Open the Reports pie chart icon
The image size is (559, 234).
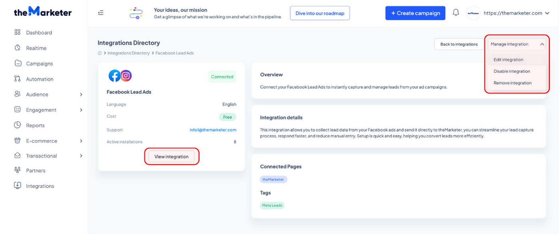click(17, 125)
